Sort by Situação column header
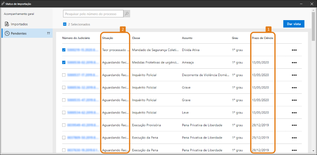 (x=107, y=38)
